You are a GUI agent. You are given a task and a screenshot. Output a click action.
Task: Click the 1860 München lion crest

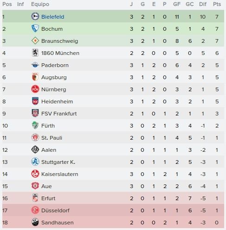[35, 53]
